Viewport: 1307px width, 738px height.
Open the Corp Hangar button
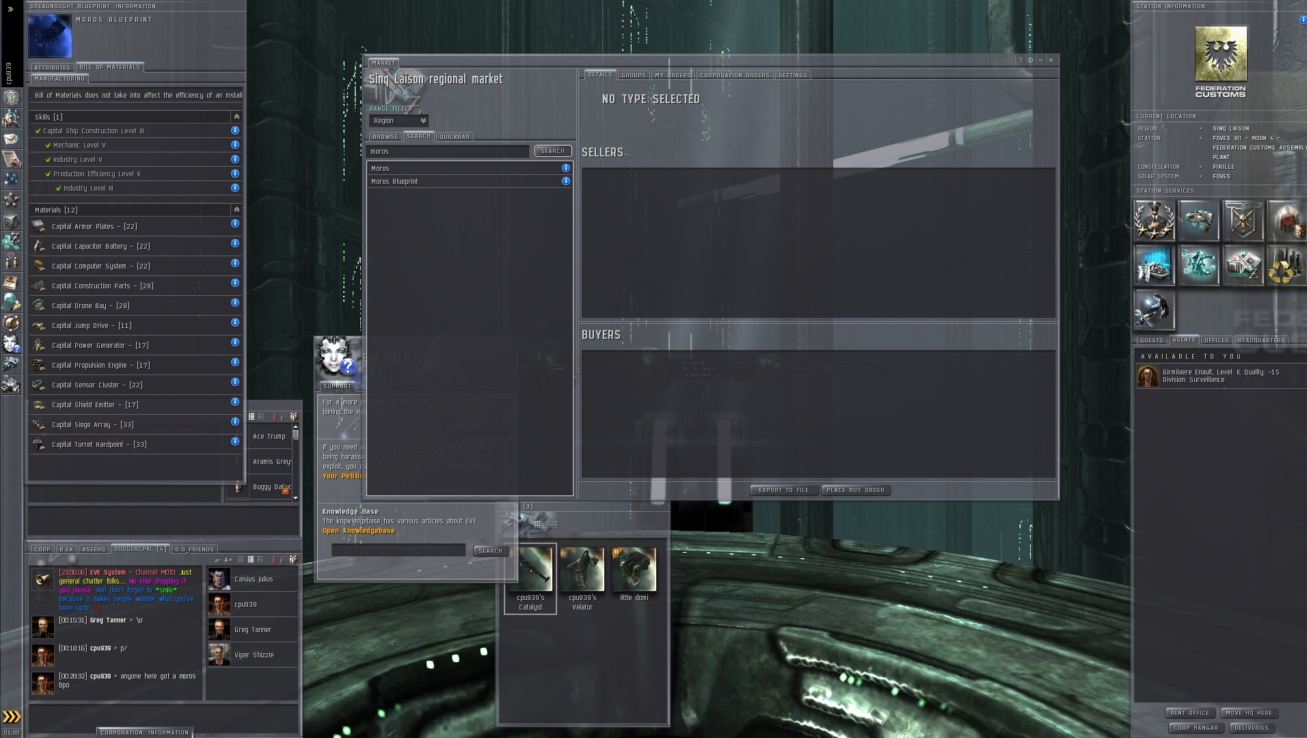coord(1196,728)
